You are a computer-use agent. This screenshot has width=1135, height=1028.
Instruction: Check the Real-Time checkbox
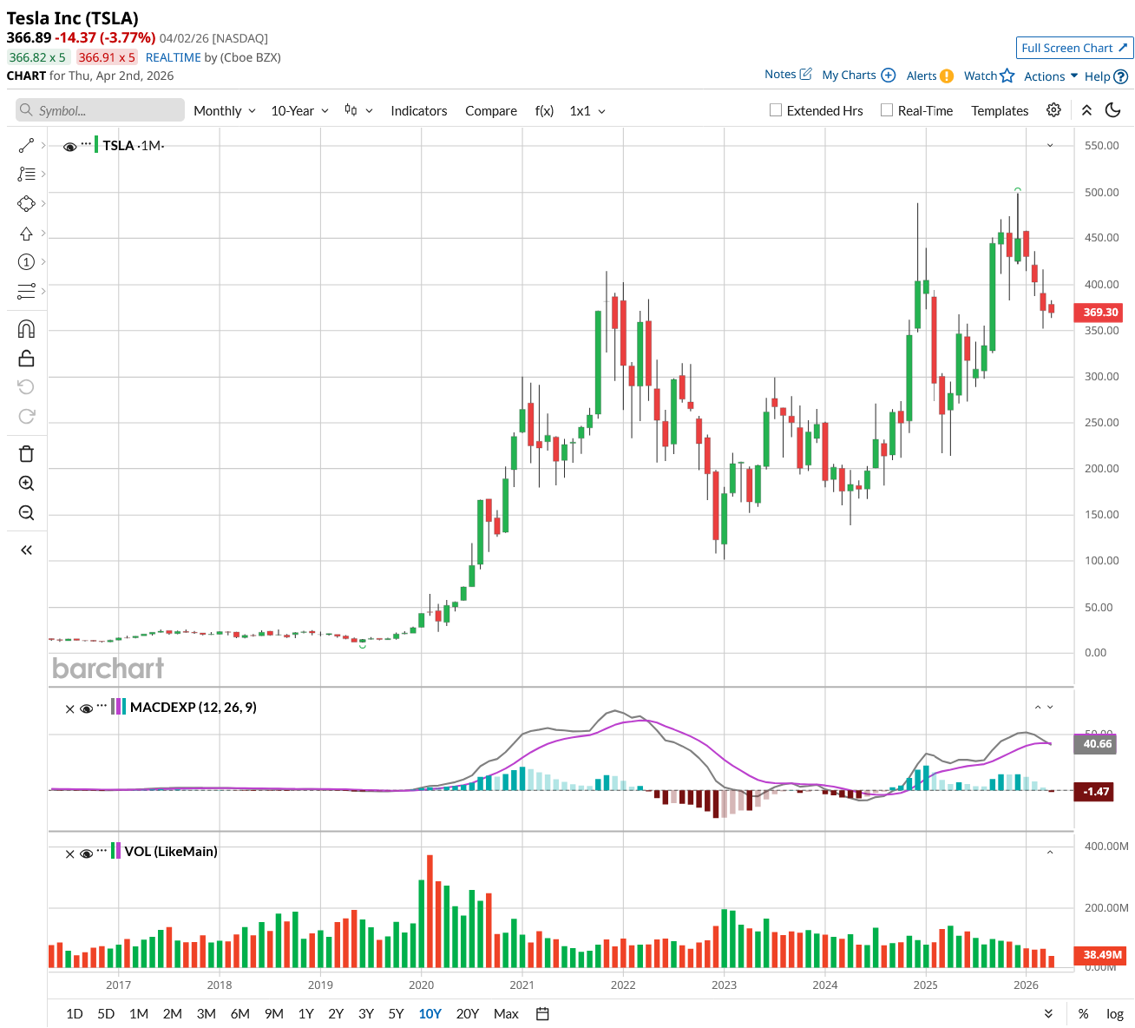click(887, 110)
